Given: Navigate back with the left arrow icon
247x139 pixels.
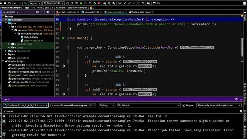Looking at the screenshot, I should [15, 3].
